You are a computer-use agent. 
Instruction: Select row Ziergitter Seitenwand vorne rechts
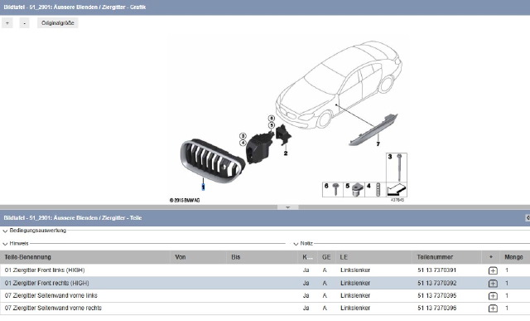[x=265, y=308]
